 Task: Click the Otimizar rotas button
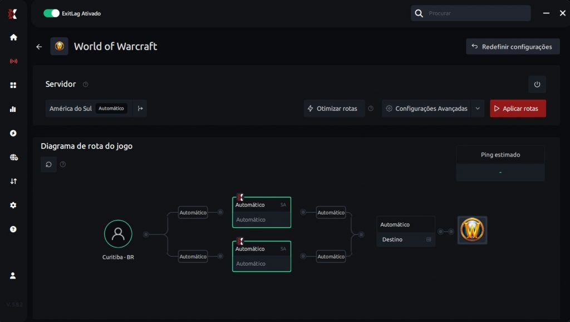pos(334,109)
